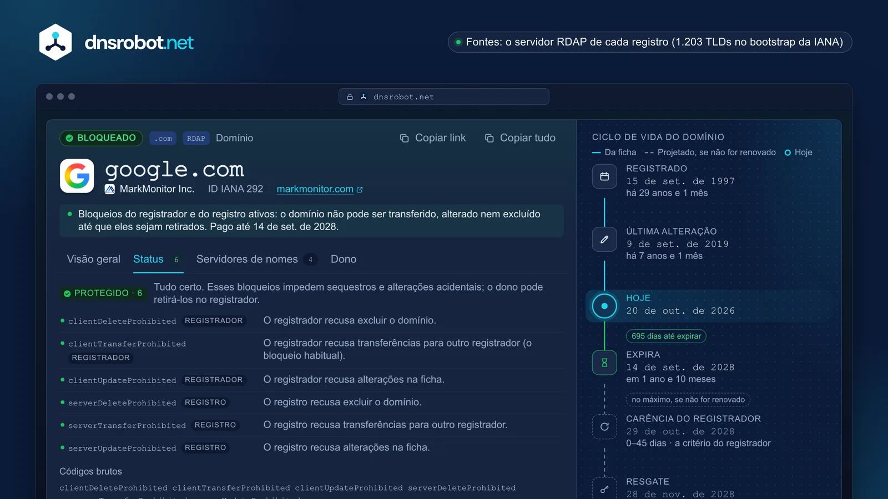
Task: Click clientDeleteProhibited status code text
Action: pos(122,321)
